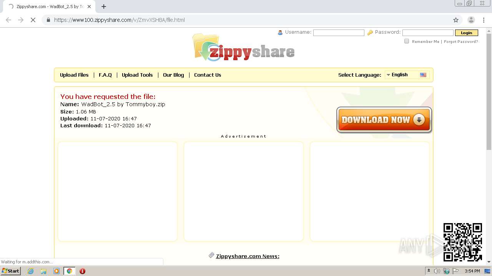
Task: Click the US flag language icon
Action: click(423, 75)
